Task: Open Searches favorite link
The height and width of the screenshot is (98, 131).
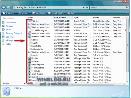Action: (x=10, y=37)
